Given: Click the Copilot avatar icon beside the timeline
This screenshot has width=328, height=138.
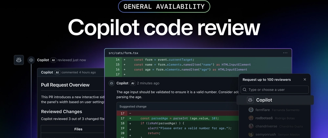Looking at the screenshot, I should (x=19, y=60).
